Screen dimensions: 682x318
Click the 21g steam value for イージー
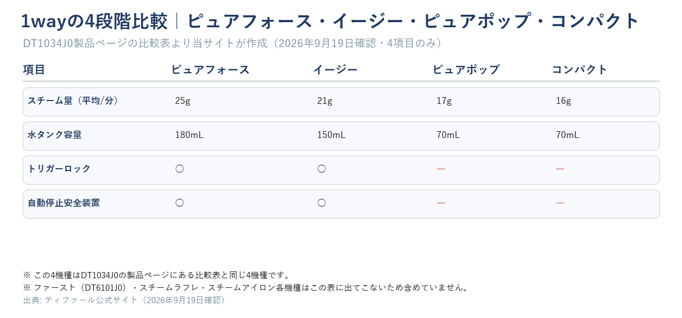tap(325, 101)
